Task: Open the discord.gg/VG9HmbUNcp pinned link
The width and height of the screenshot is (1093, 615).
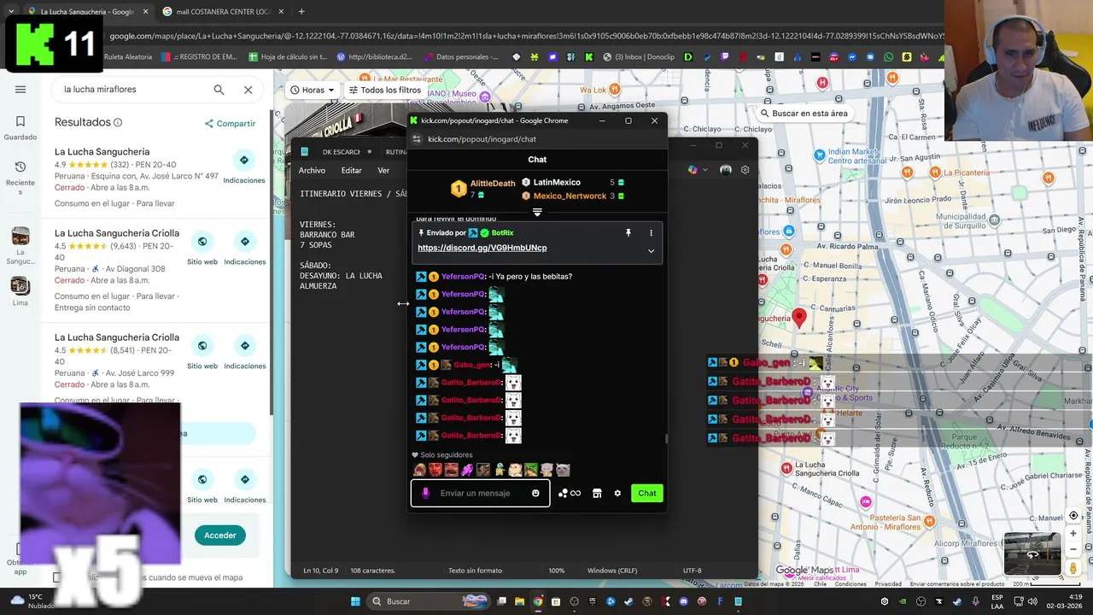Action: tap(482, 248)
